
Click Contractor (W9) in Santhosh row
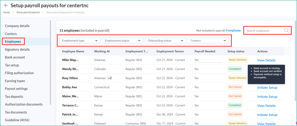pyautogui.click(x=135, y=124)
